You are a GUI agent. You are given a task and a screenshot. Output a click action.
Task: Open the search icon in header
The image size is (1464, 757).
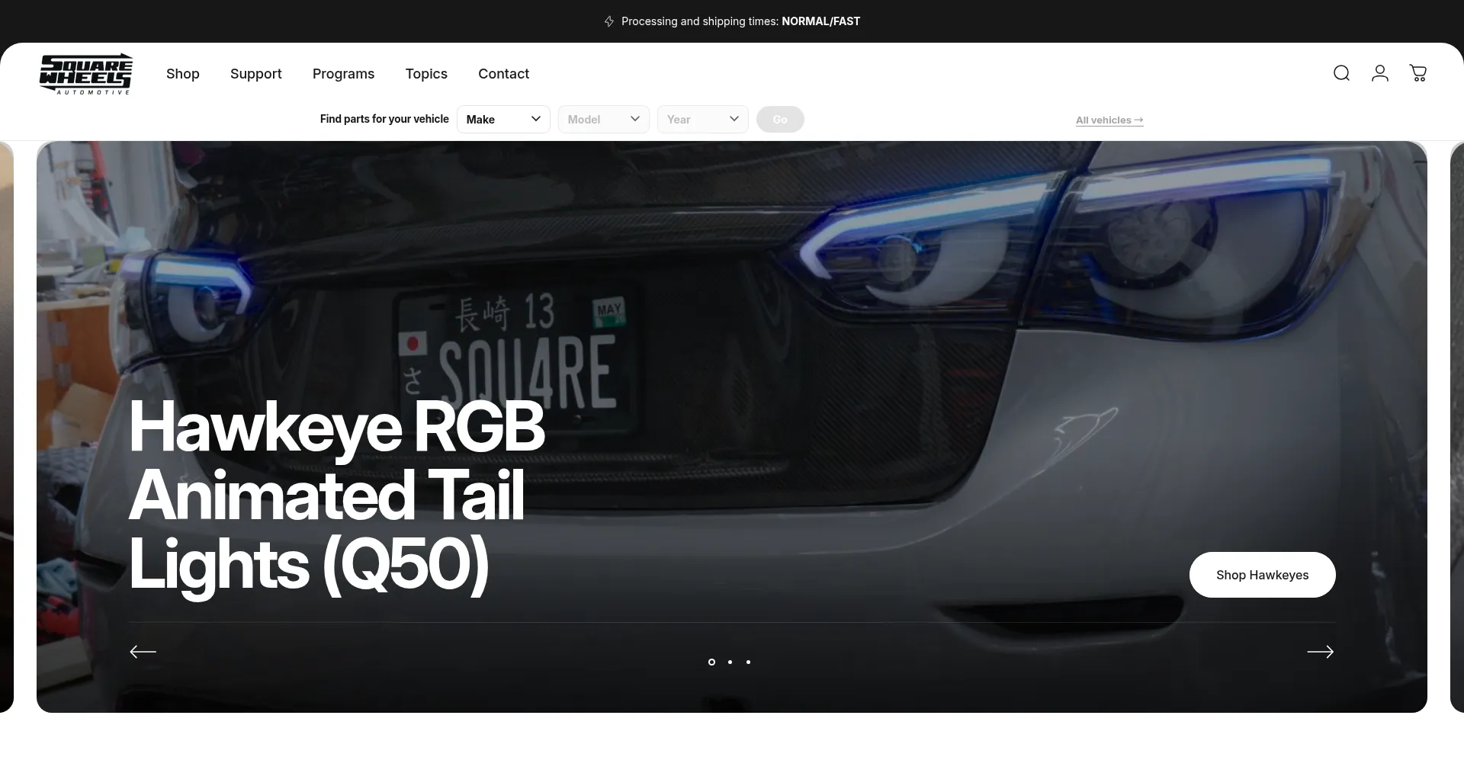pyautogui.click(x=1341, y=73)
